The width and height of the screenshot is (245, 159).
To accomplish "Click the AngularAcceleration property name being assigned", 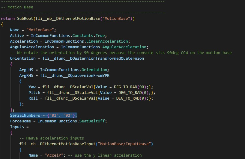I will point(32,47).
